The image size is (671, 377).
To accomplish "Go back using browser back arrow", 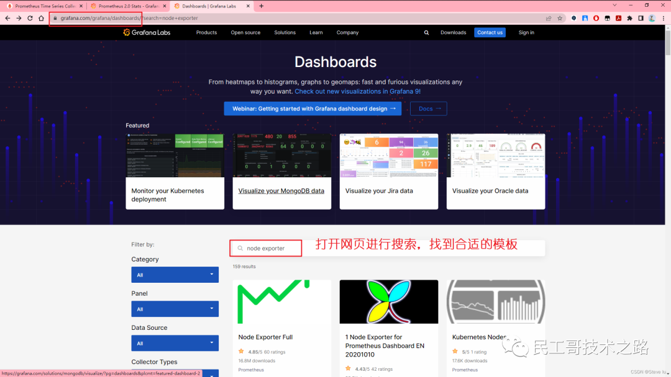I will 7,18.
